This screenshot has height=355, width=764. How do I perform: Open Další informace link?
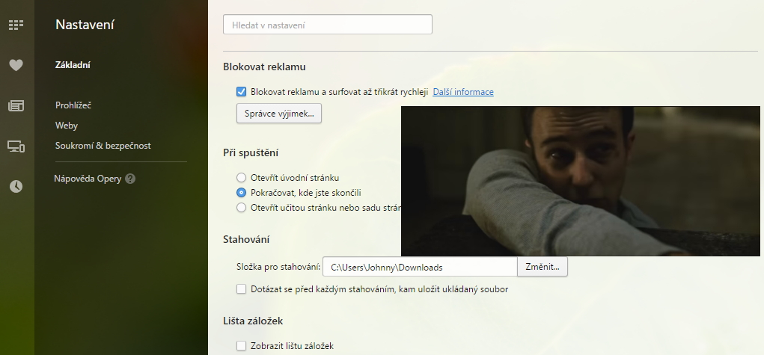point(463,92)
